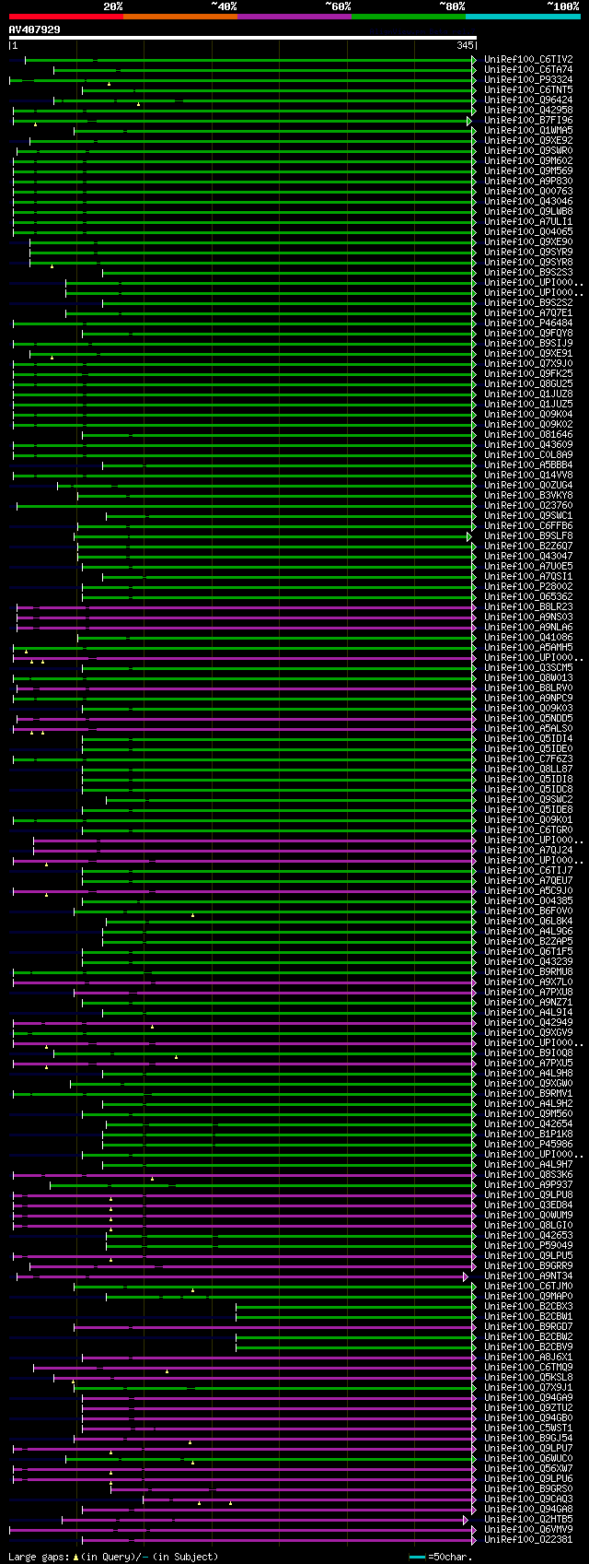Image resolution: width=589 pixels, height=1564 pixels.
Task: Click label UniRef100_A8J6X1
Action: [528, 1357]
